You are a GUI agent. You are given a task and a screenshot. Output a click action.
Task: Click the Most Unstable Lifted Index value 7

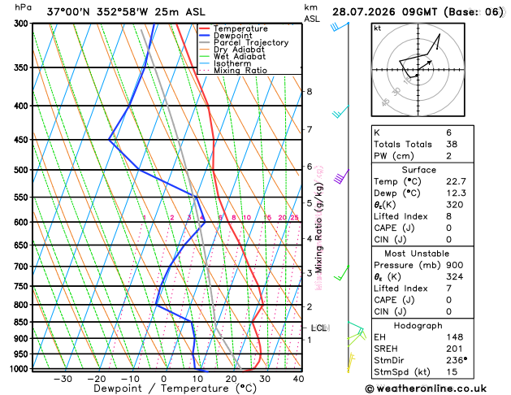click(449, 289)
